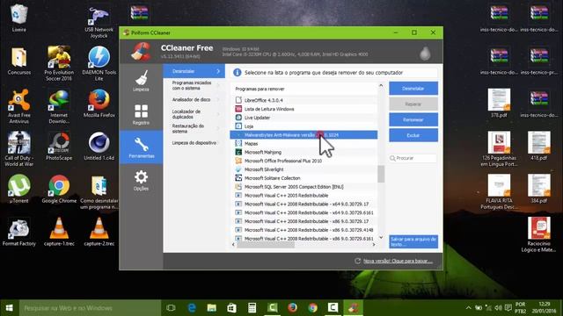Select Live Updater in program list
563x316 pixels.
[x=303, y=118]
